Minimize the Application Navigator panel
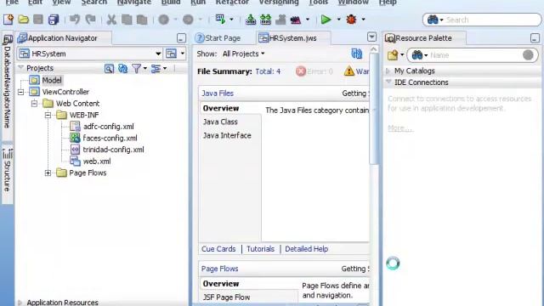Viewport: 544px width, 306px height. tap(181, 37)
